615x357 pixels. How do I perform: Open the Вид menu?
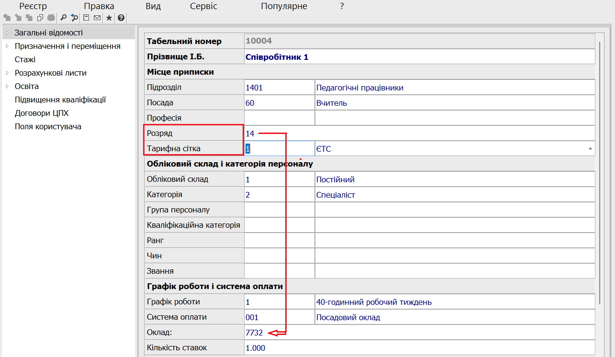pyautogui.click(x=153, y=6)
